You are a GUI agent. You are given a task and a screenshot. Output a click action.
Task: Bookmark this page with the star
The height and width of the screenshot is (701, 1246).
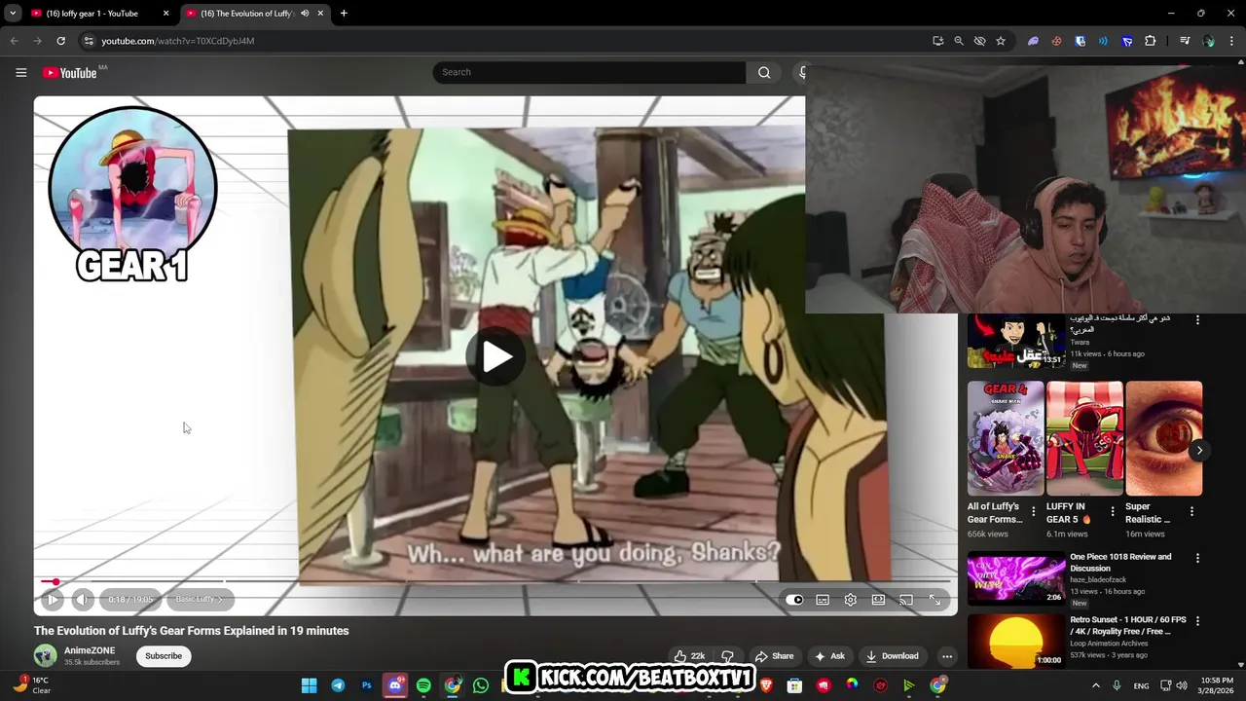click(1001, 41)
